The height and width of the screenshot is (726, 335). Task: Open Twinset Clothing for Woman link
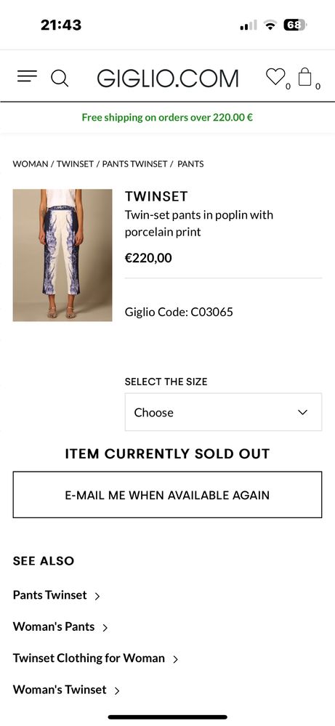pyautogui.click(x=89, y=658)
